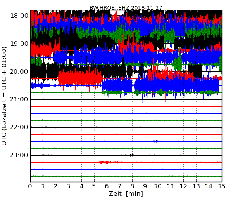Click the plot title BW.HROE..EHZ 2018-11-27
The image size is (252, 202).
tap(126, 8)
